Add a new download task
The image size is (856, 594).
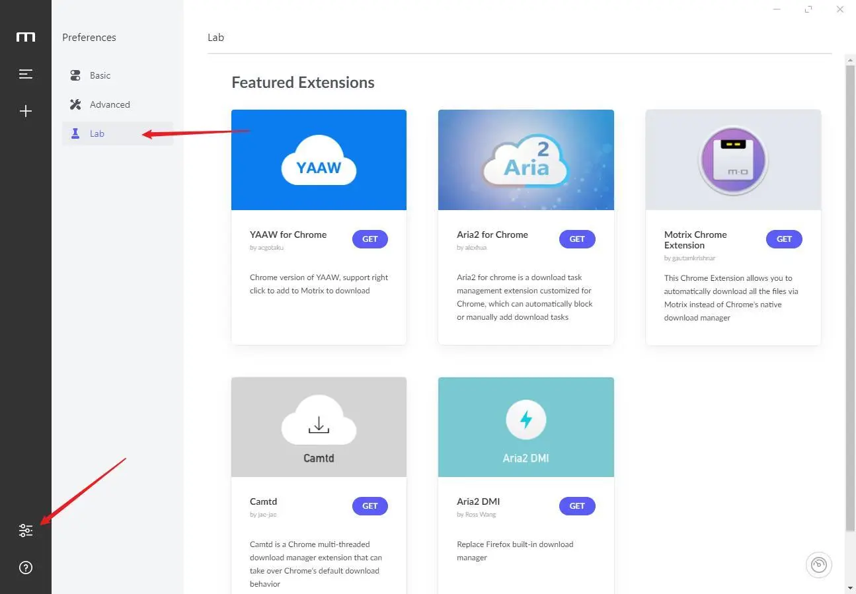tap(26, 111)
